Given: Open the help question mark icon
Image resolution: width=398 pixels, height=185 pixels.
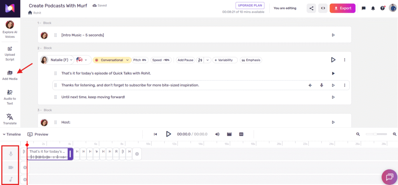Looking at the screenshot, I should pos(382,8).
